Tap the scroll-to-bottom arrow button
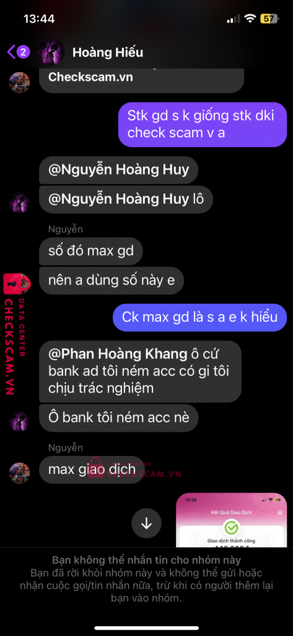 (x=146, y=523)
